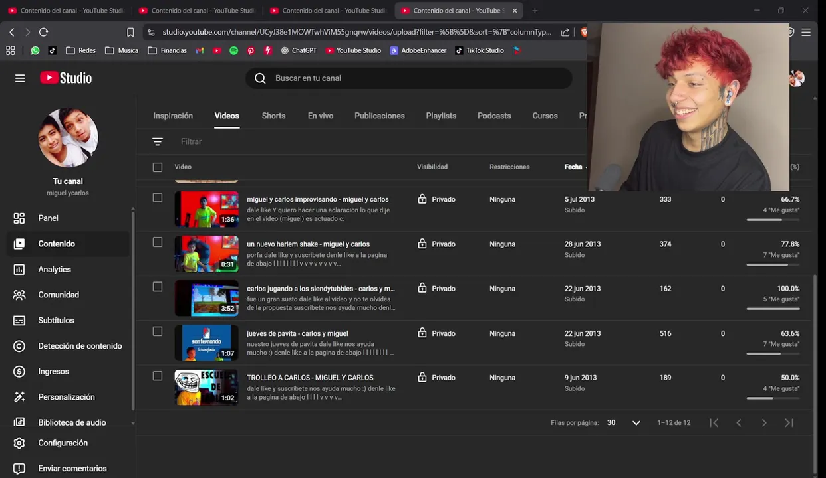Screen dimensions: 826x478
Task: Go to last page of results
Action: (x=789, y=423)
